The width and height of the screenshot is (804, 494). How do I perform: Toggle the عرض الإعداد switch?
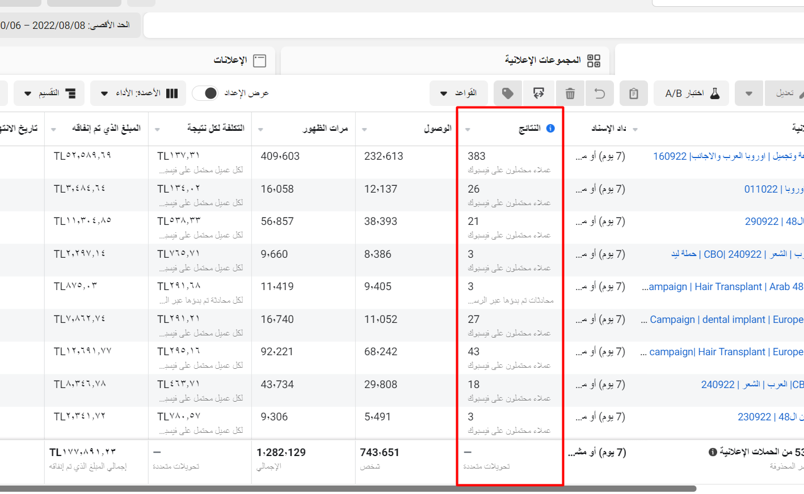pos(205,93)
